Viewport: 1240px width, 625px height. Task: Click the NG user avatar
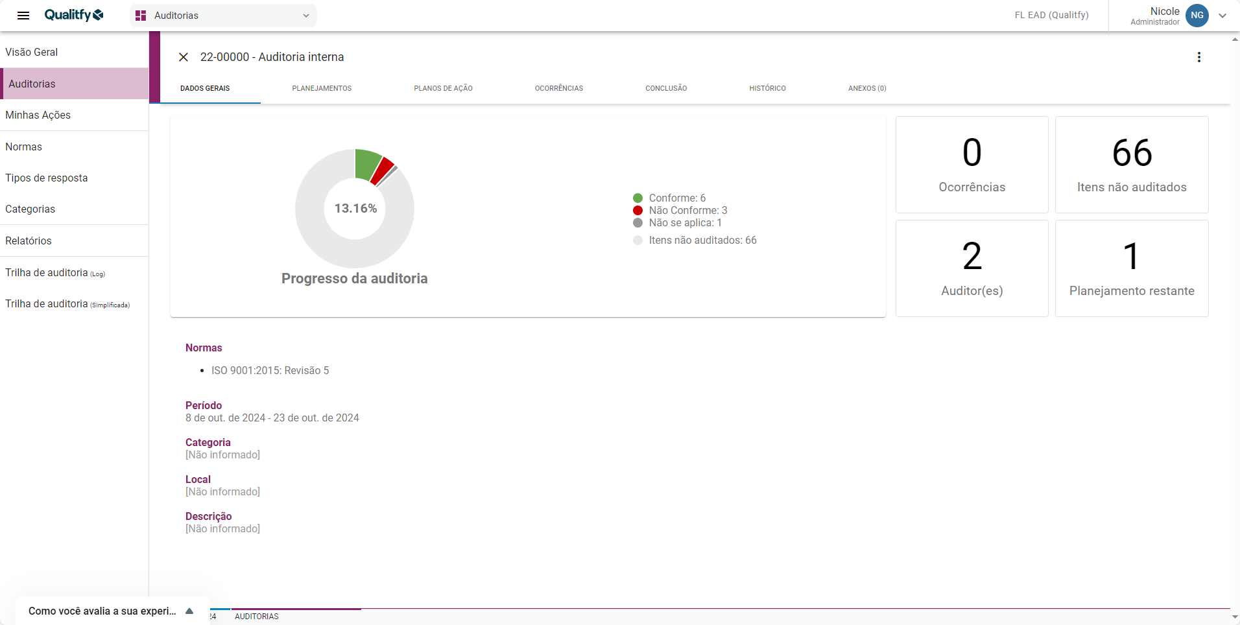[x=1197, y=16]
